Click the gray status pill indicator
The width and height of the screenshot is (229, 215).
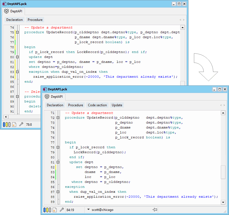click(x=50, y=210)
